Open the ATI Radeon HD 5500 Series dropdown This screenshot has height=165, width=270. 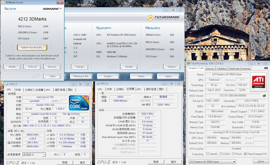point(212,162)
